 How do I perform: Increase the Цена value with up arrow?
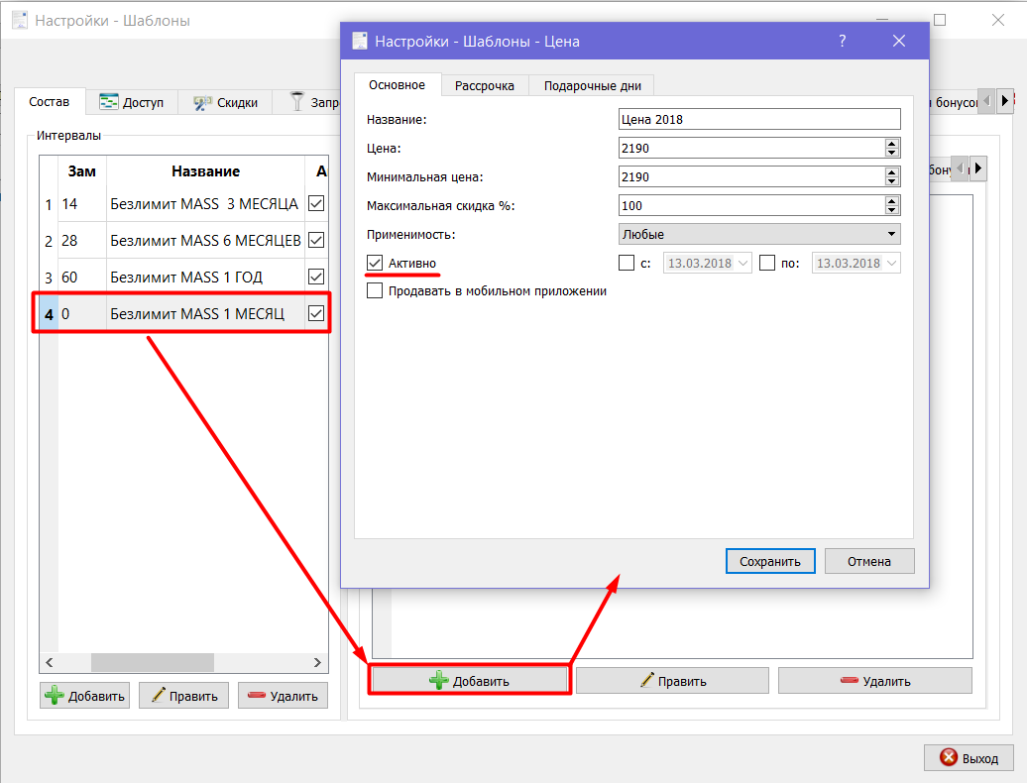click(x=891, y=144)
